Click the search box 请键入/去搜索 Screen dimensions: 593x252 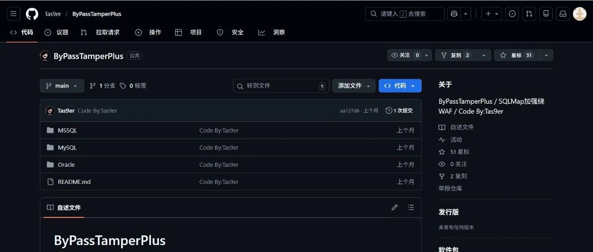pyautogui.click(x=404, y=14)
